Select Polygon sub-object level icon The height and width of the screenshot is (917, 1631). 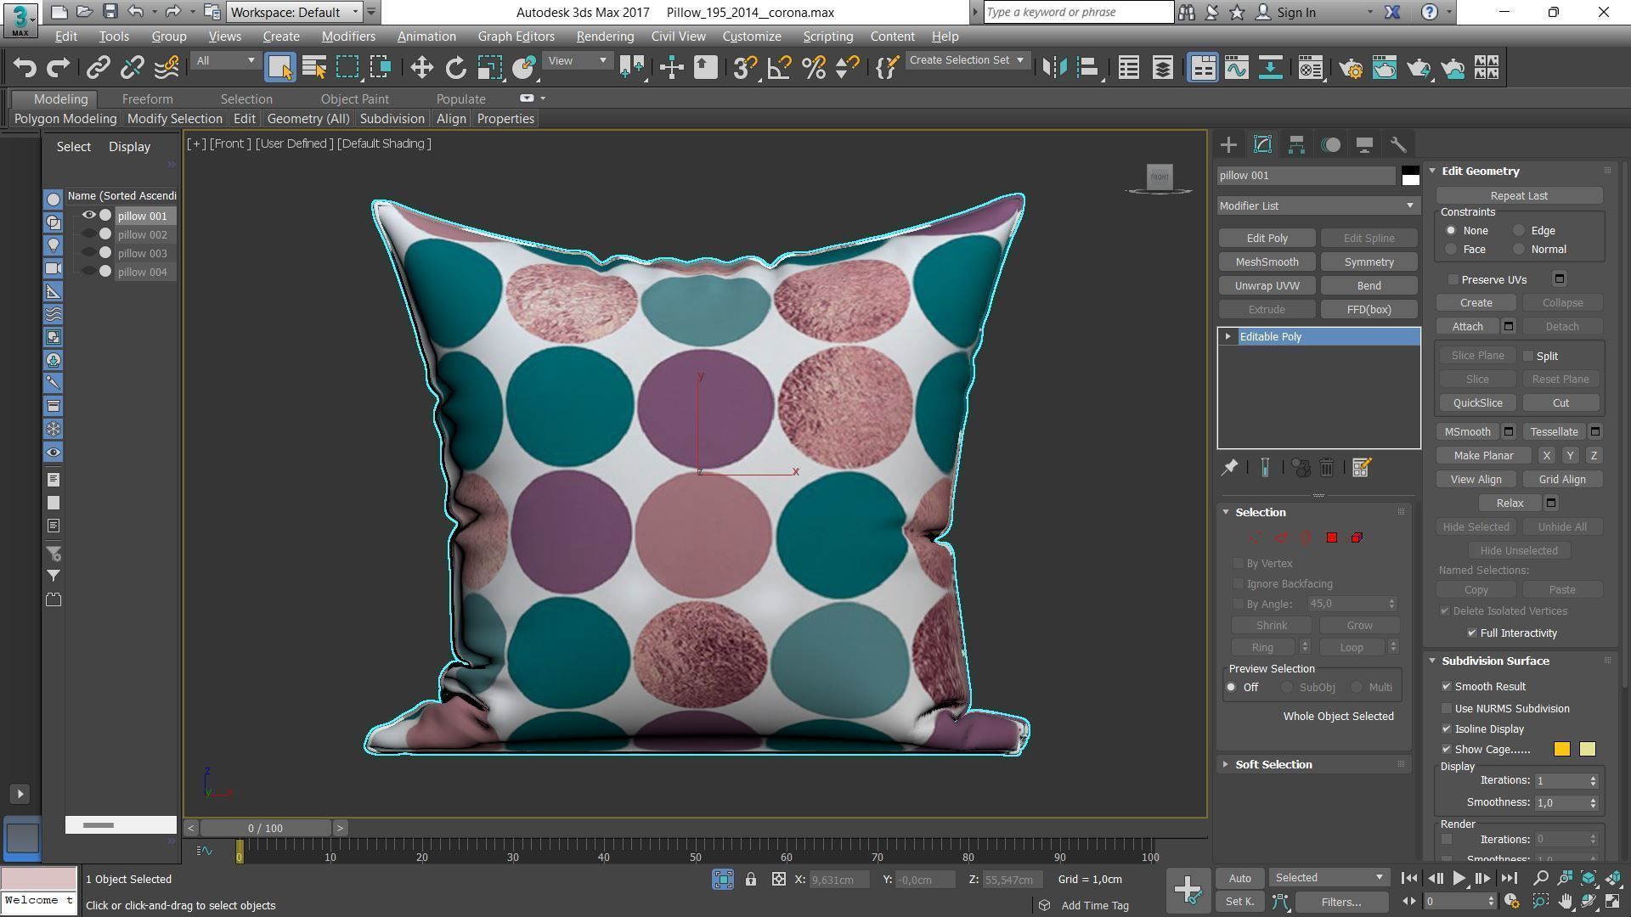click(1332, 537)
